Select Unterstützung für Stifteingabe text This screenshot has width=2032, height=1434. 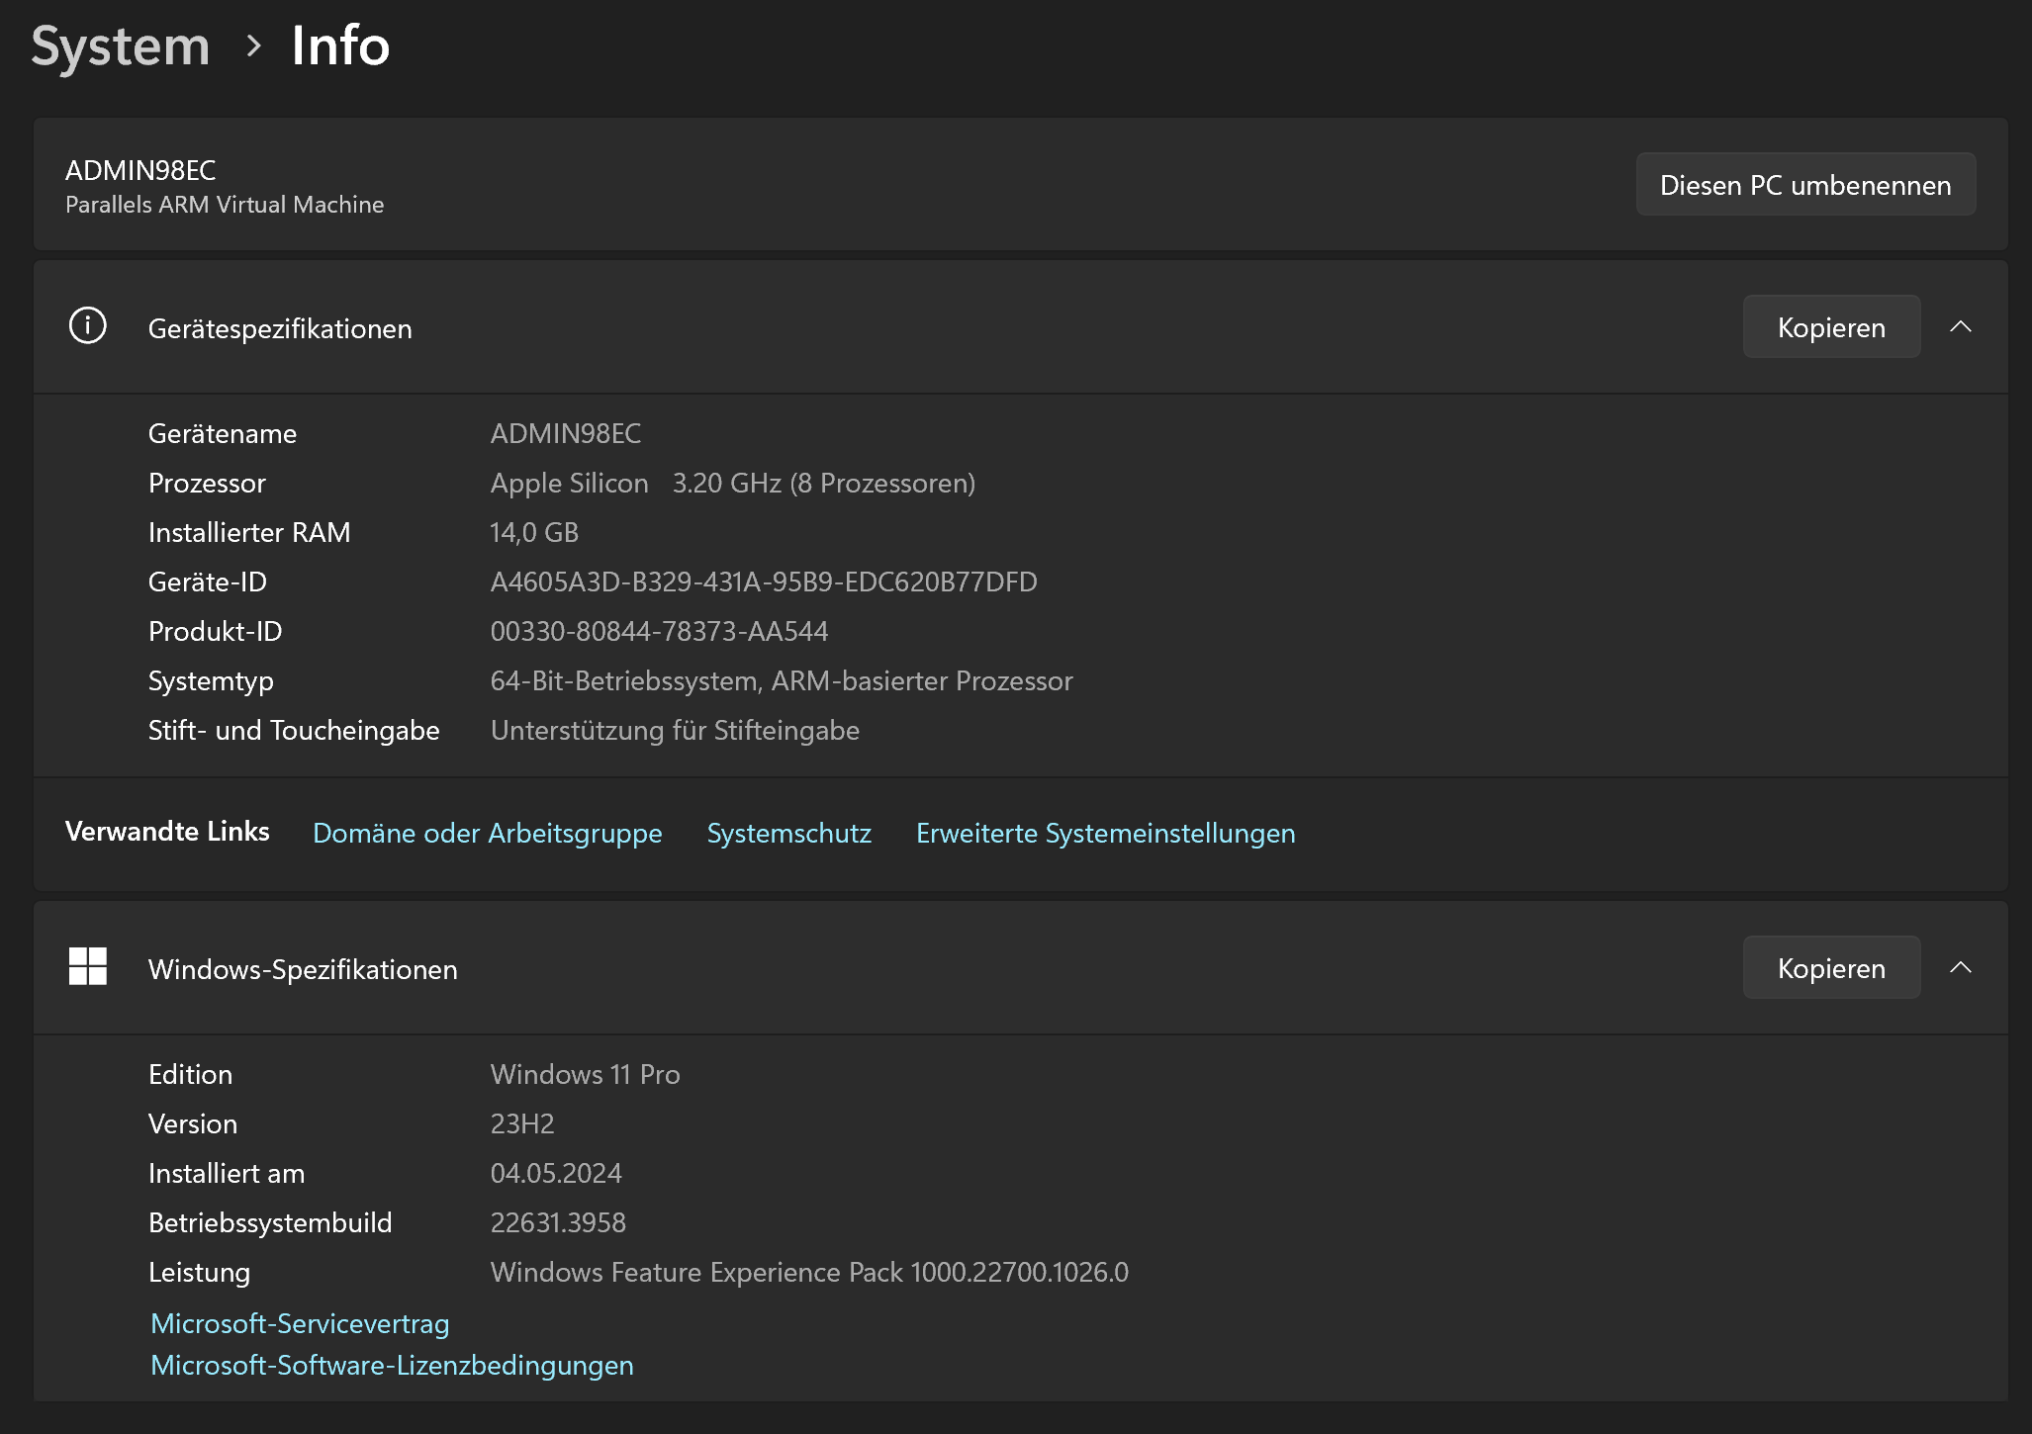pyautogui.click(x=675, y=730)
